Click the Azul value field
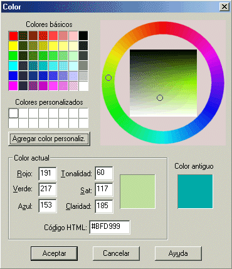This screenshot has height=269, width=232. tap(48, 206)
